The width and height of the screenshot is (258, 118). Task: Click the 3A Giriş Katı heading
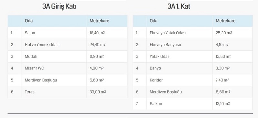point(59,6)
